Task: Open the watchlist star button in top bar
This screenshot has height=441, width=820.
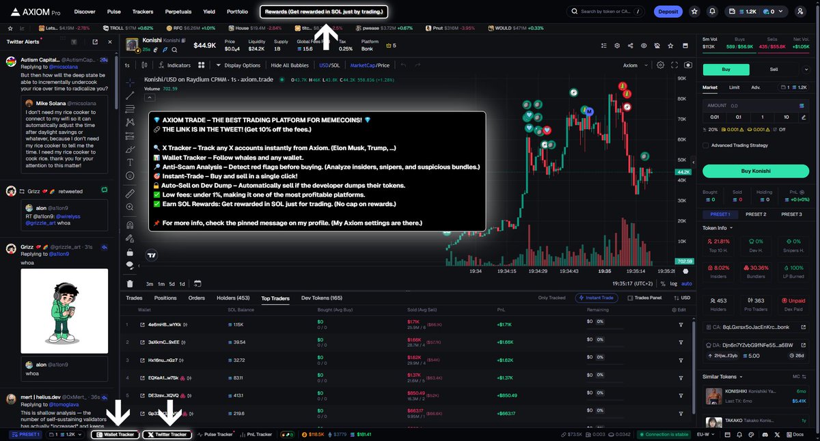Action: coord(694,12)
